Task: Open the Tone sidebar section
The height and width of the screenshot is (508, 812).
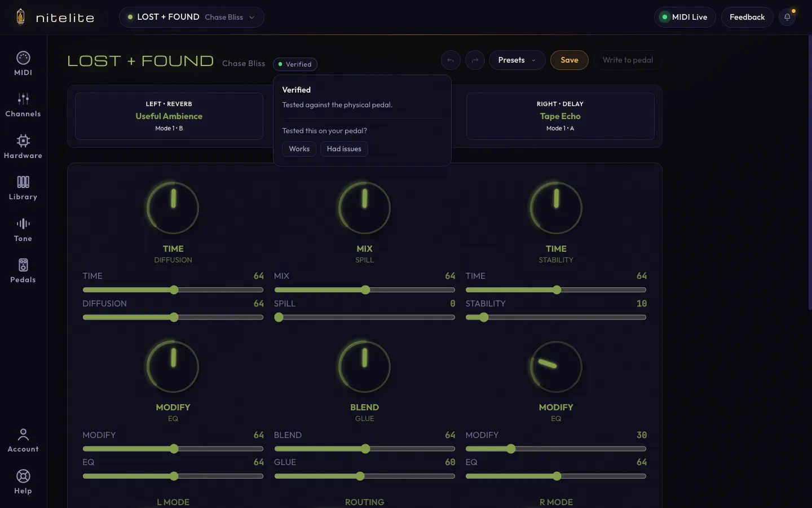Action: coord(23,230)
